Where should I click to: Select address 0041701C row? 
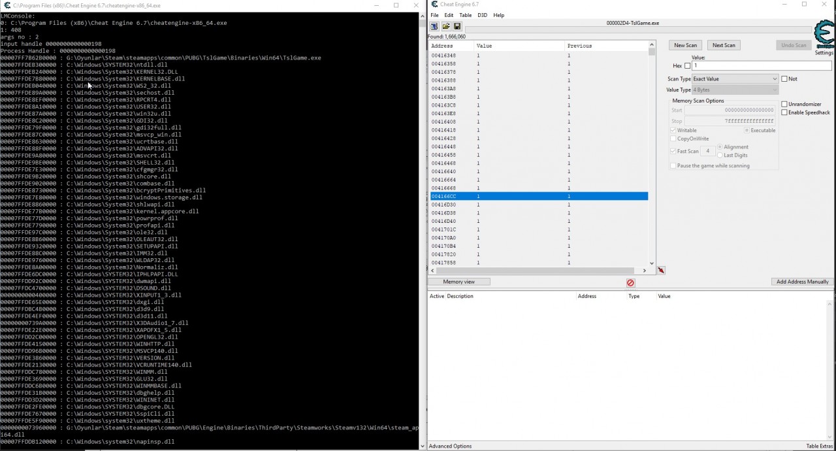(x=538, y=229)
